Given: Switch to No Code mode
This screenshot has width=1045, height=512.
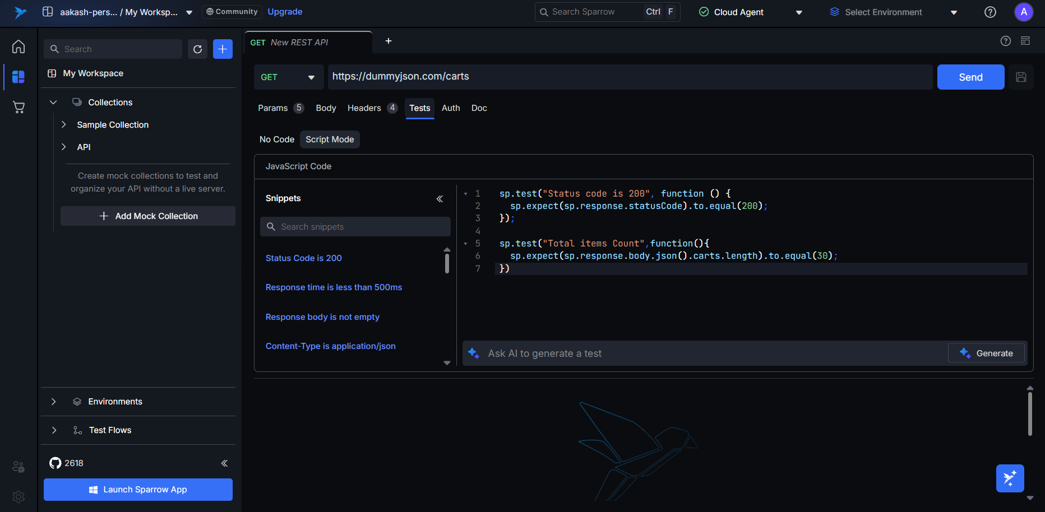Looking at the screenshot, I should tap(276, 139).
